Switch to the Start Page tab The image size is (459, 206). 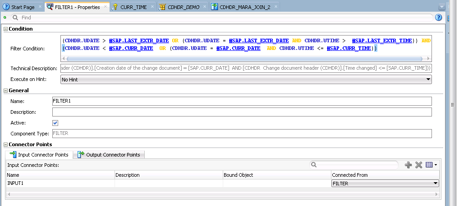pyautogui.click(x=23, y=7)
